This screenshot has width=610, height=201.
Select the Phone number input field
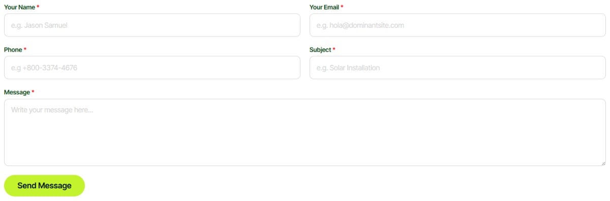152,67
